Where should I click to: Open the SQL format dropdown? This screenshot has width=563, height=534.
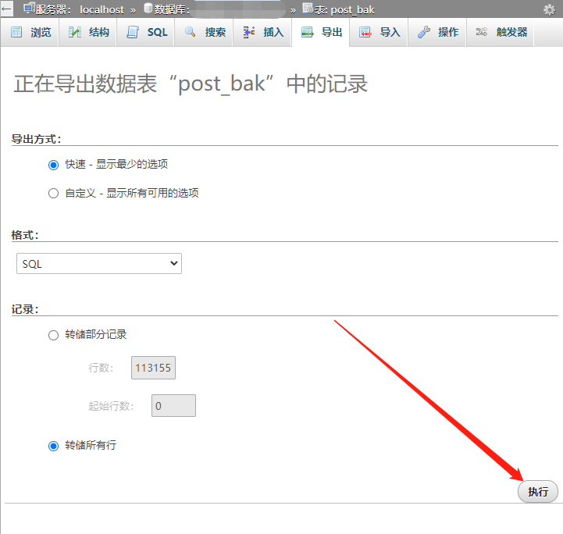(x=99, y=264)
